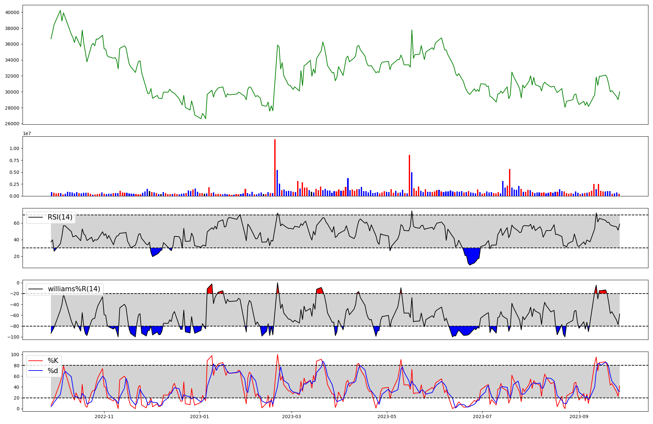Click the RSI(14) legend label
653x424 pixels.
click(60, 217)
